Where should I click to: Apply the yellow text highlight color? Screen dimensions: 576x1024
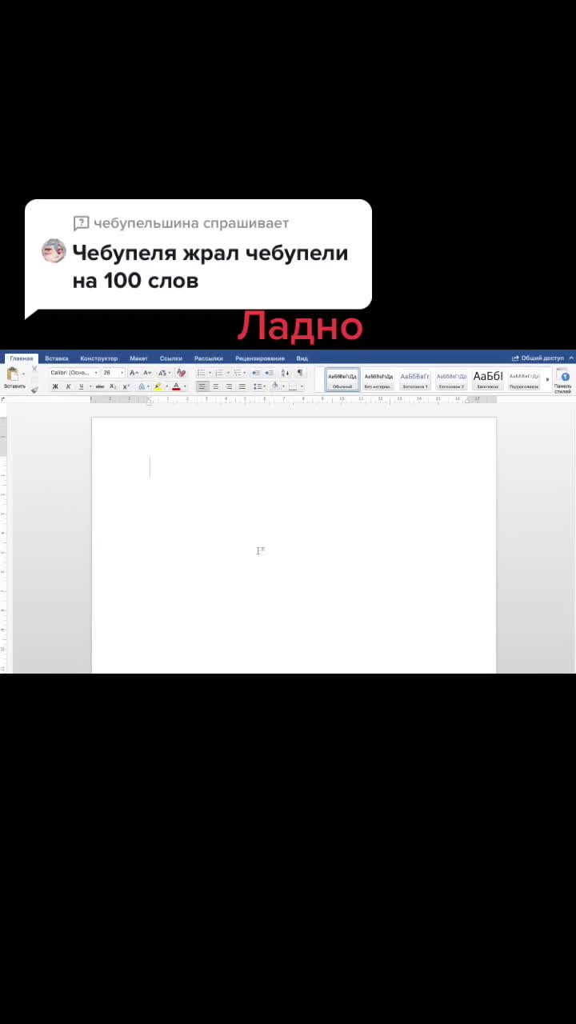click(x=158, y=386)
